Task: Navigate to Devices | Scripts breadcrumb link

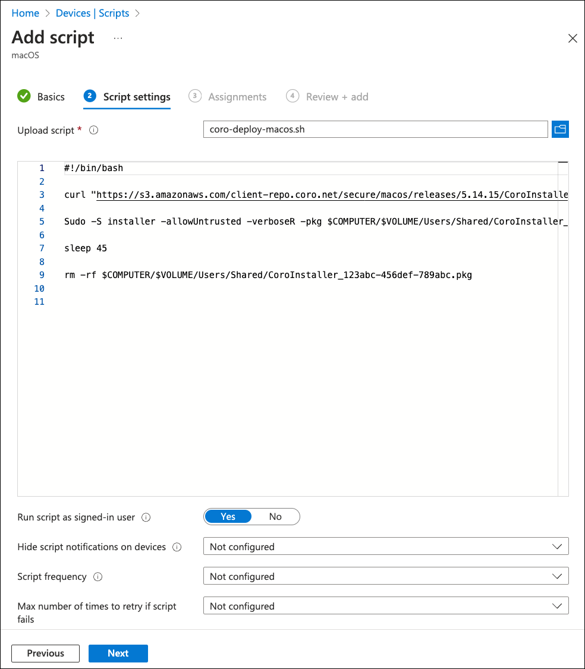Action: (93, 13)
